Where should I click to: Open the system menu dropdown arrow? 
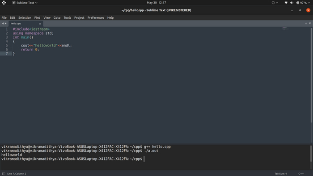309,3
